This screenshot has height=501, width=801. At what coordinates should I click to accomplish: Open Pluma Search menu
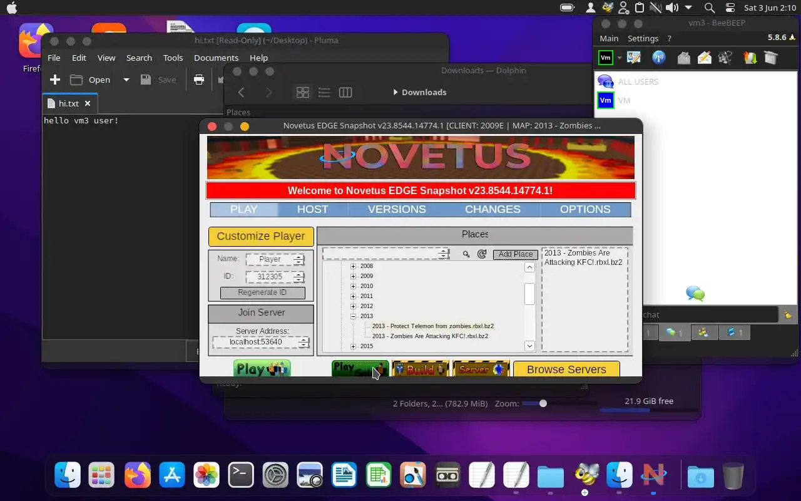139,58
